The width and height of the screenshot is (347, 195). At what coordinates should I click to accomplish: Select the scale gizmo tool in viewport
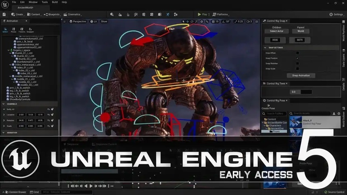pos(196,21)
